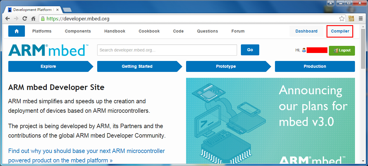Screen dimensions: 368x166
Task: Click the ARM mbed logo
Action: tap(48, 50)
